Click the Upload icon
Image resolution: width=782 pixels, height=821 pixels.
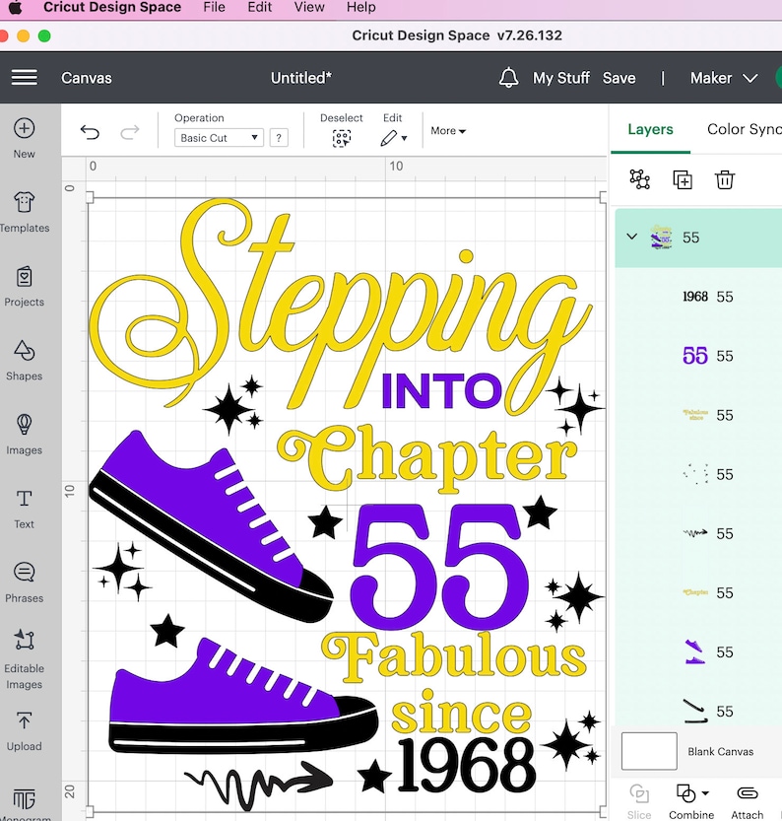[x=24, y=721]
